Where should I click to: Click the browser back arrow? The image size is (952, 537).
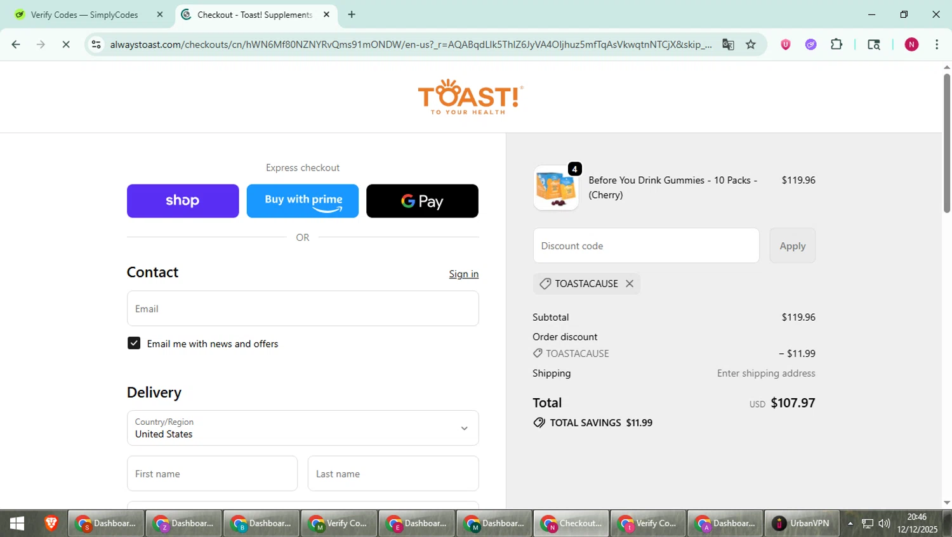[16, 44]
